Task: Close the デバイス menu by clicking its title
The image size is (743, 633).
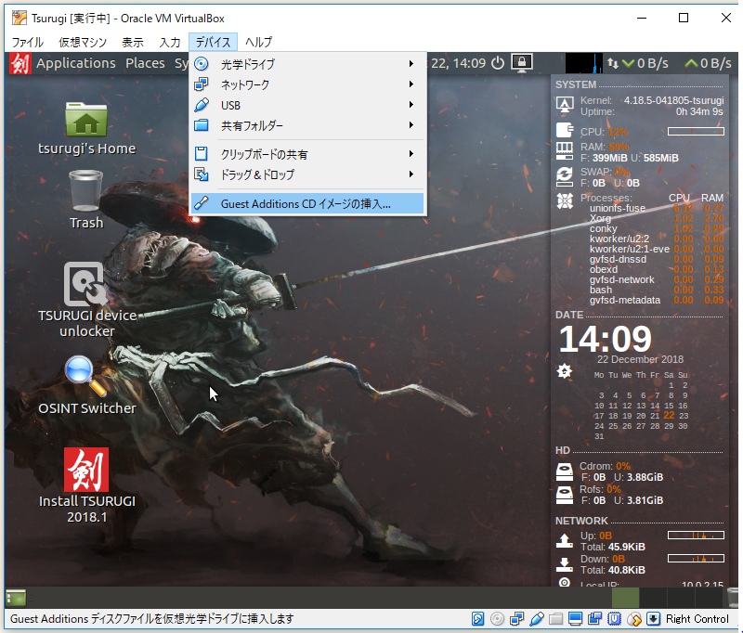Action: (213, 42)
